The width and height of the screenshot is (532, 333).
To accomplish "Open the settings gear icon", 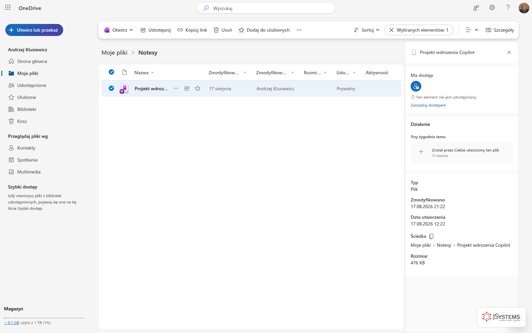I will [x=492, y=7].
